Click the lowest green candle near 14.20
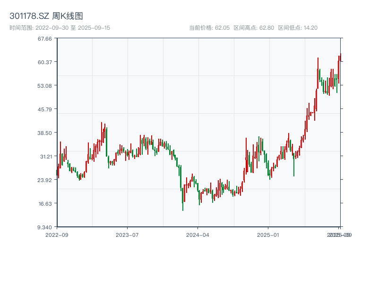Screen dimensions: 378x283 point(183,199)
